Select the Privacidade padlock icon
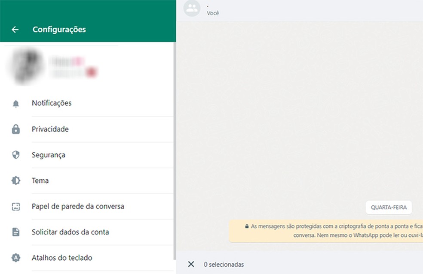 point(16,129)
